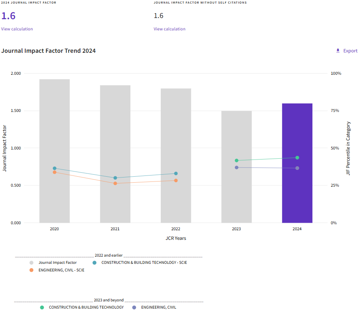The height and width of the screenshot is (311, 358).
Task: Open View calculation under 2024 Journal Impact Factor
Action: 17,29
